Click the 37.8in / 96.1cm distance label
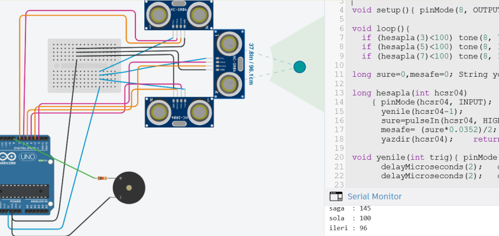The width and height of the screenshot is (499, 236). pyautogui.click(x=251, y=64)
